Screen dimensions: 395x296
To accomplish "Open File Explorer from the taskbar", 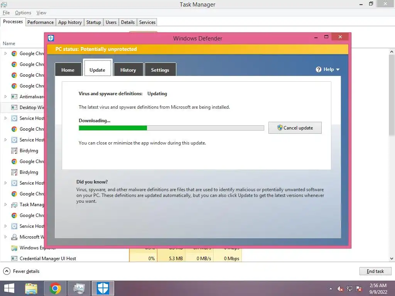I will 31,288.
